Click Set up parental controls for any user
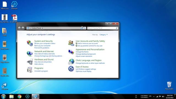Image resolution: width=176 pixels, height=99 pixels. 90,46
